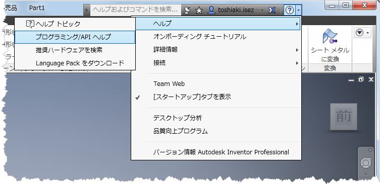Click シート メタルに変換 tool icon
The width and height of the screenshot is (380, 184).
coord(330,45)
